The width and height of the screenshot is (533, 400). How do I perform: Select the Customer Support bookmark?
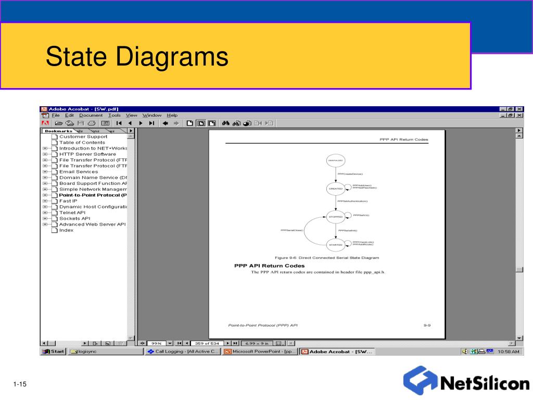83,136
